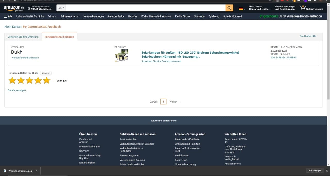Expand options for the WhatsApp Image download

point(37,171)
